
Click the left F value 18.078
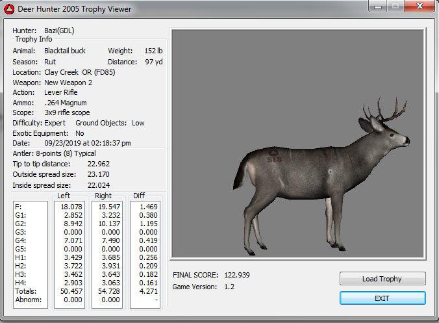71,207
